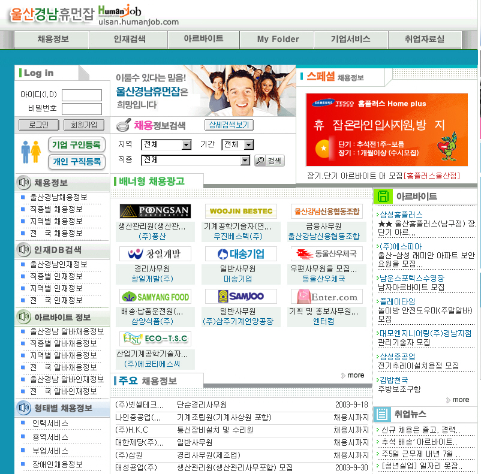This screenshot has height=474, width=481.
Task: Click the green floppy icon next to 아르바이트
Action: coord(383,196)
